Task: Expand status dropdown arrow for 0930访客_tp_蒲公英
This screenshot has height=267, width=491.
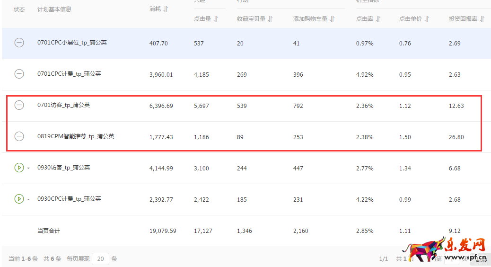Action: [28, 168]
